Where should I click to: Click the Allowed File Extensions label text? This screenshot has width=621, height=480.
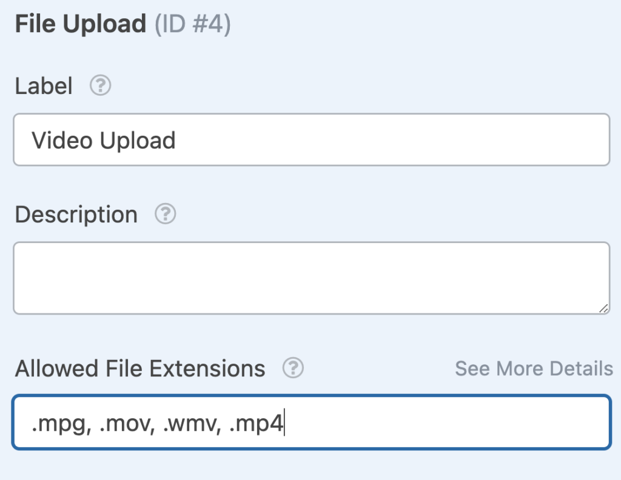pos(139,367)
